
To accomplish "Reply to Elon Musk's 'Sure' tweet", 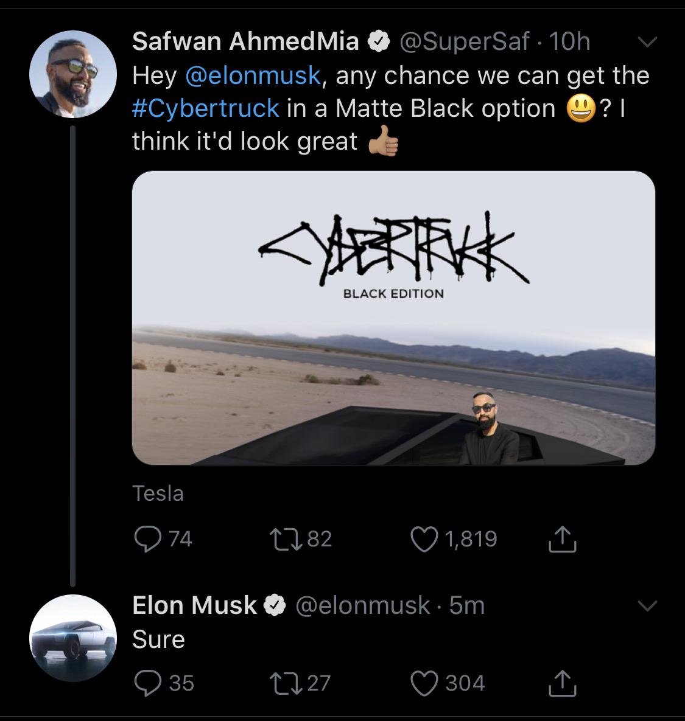I will (x=147, y=683).
